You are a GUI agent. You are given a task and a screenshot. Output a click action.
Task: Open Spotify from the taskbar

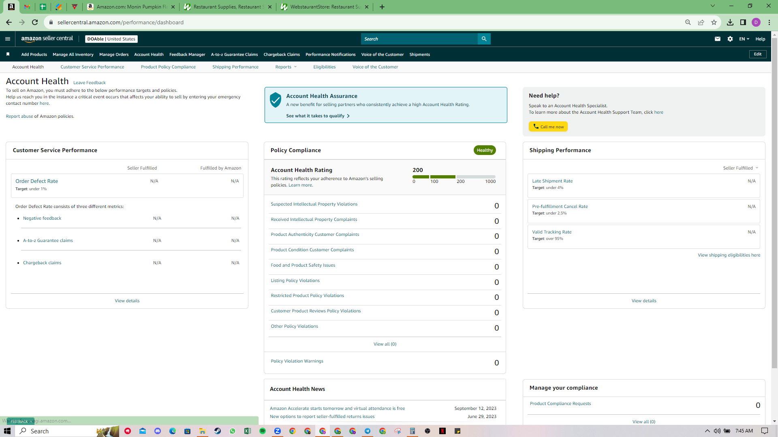coord(263,431)
